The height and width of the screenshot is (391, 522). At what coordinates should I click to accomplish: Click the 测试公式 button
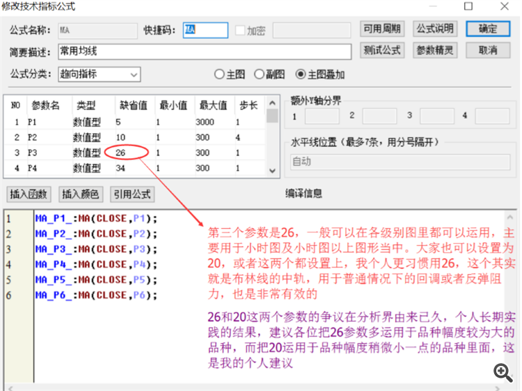pyautogui.click(x=382, y=50)
